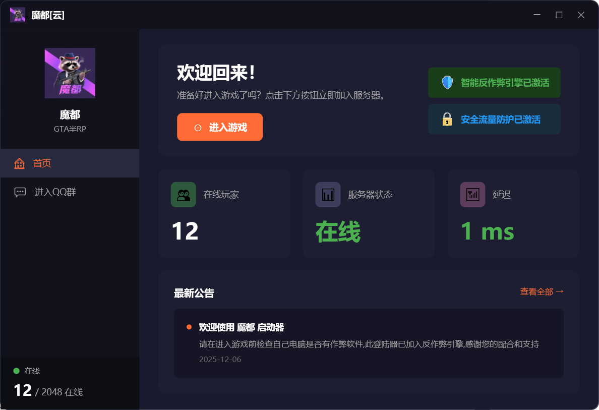Open 查看全部 announcements link

point(541,291)
